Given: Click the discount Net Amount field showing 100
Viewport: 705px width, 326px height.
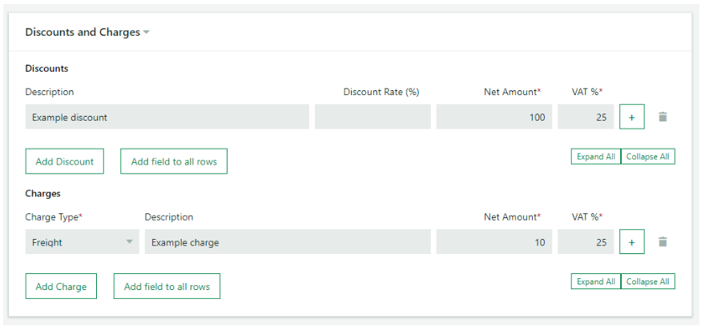Looking at the screenshot, I should (493, 117).
